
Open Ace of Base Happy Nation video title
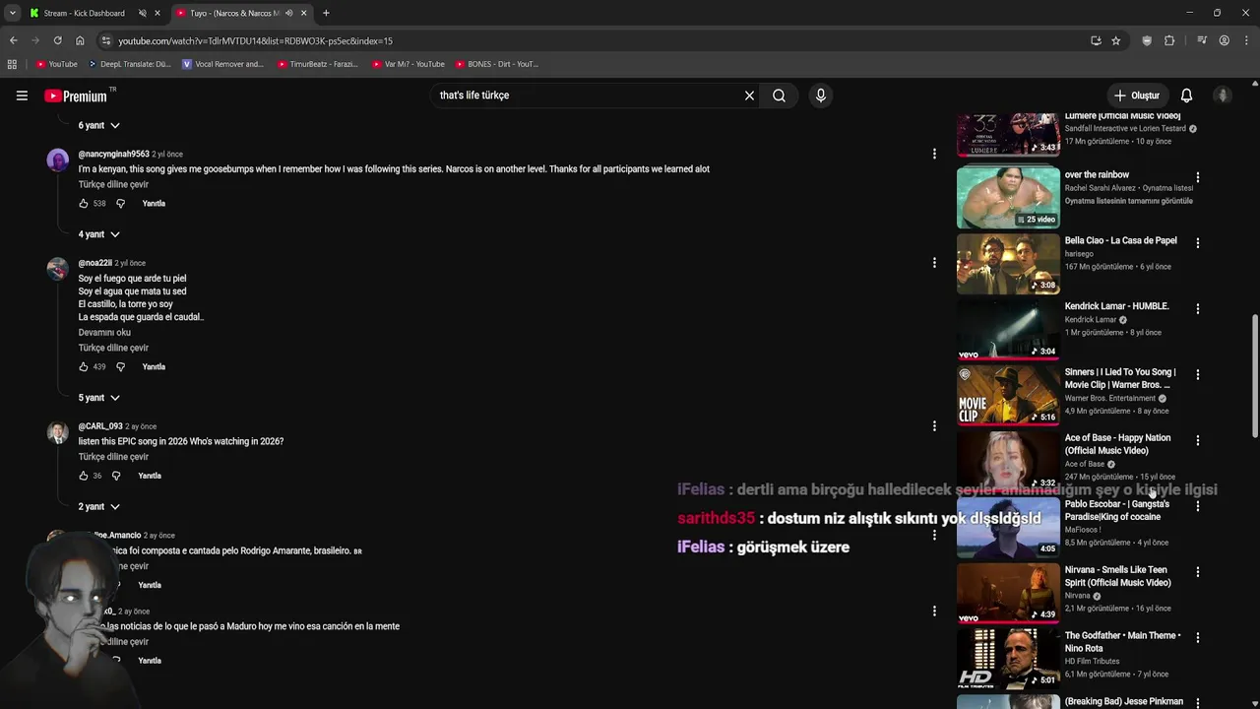1117,444
